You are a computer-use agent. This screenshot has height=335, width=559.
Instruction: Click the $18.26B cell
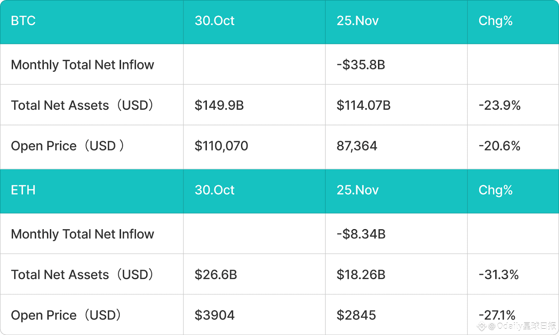(361, 275)
